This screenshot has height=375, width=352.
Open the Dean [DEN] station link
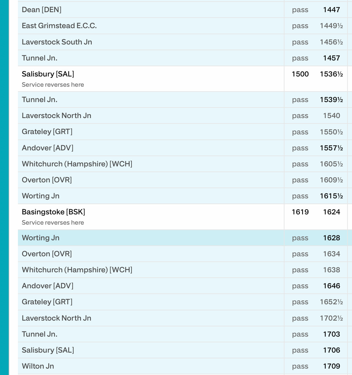coord(42,10)
